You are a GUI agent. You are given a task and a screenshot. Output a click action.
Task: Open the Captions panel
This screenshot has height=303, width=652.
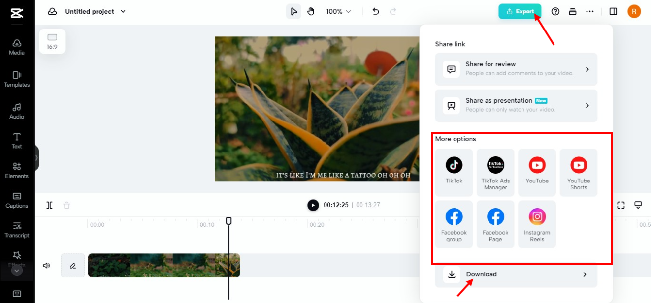17,200
